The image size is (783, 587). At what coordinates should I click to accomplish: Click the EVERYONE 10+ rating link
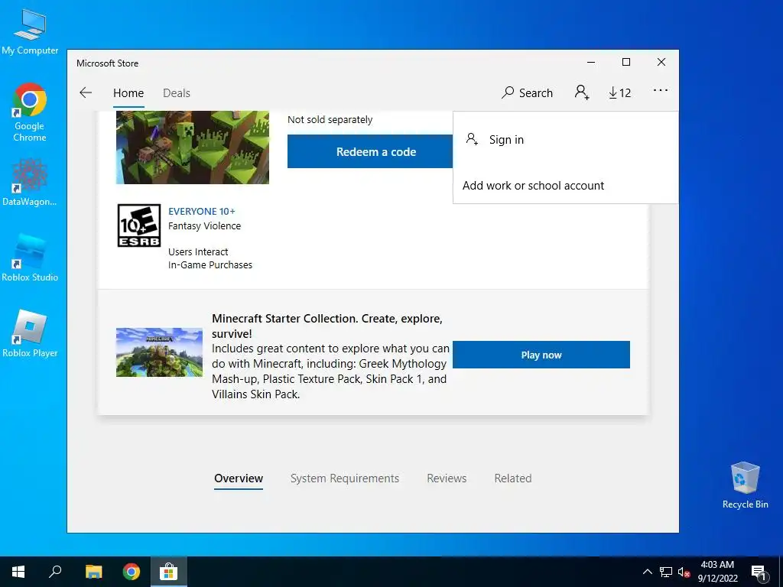(x=202, y=211)
